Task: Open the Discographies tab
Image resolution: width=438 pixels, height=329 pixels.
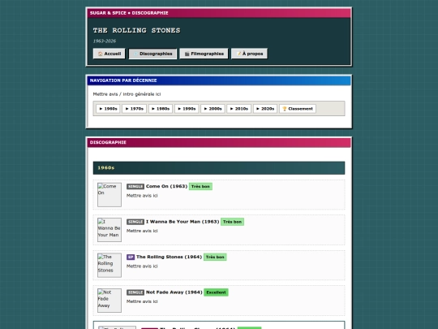Action: 152,54
